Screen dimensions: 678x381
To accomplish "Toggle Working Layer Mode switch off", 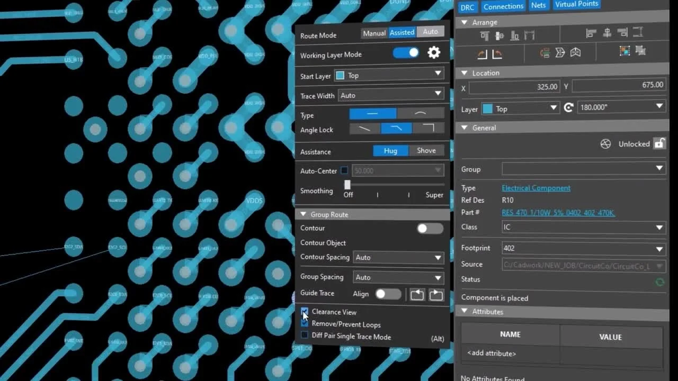I will pyautogui.click(x=406, y=53).
